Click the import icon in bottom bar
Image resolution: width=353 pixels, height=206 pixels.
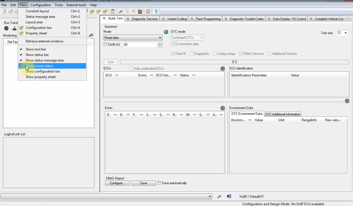point(229,196)
